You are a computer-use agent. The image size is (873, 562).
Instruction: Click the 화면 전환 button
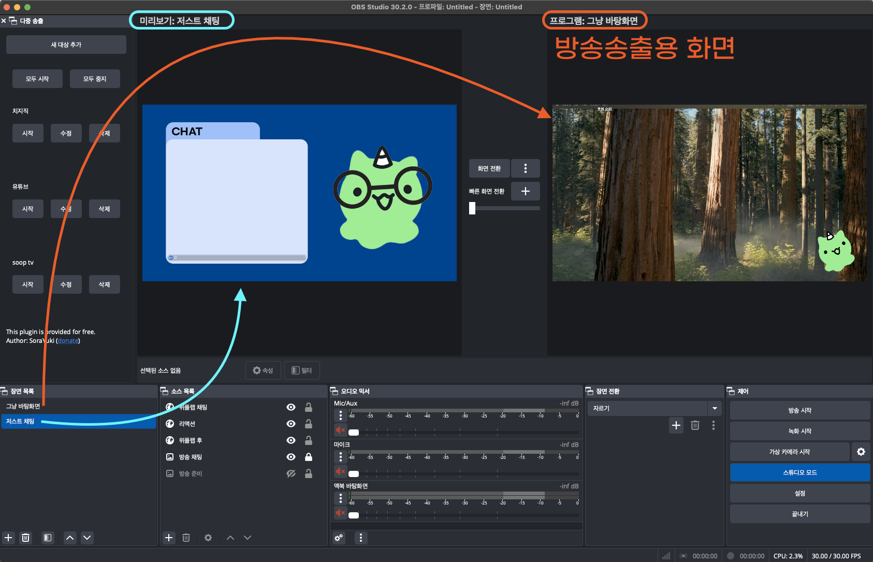point(489,168)
